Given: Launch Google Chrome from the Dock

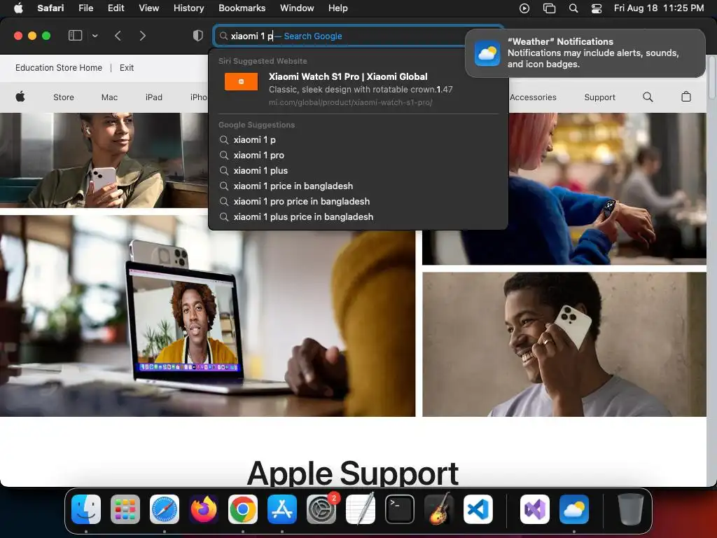Looking at the screenshot, I should tap(243, 509).
